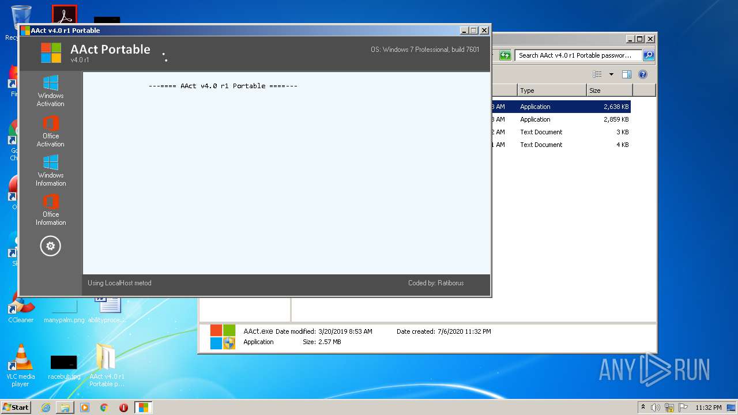Click 'Using LocalHost metod' status text
The height and width of the screenshot is (415, 738).
pos(119,283)
